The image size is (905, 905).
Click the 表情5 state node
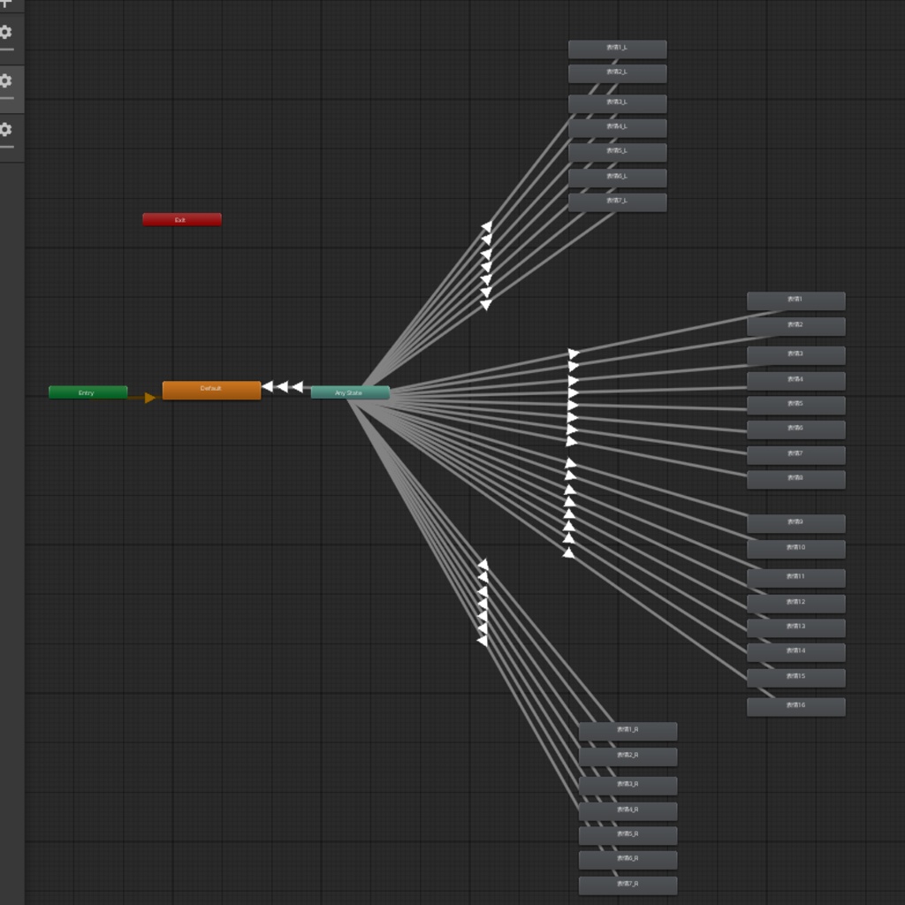(x=796, y=405)
